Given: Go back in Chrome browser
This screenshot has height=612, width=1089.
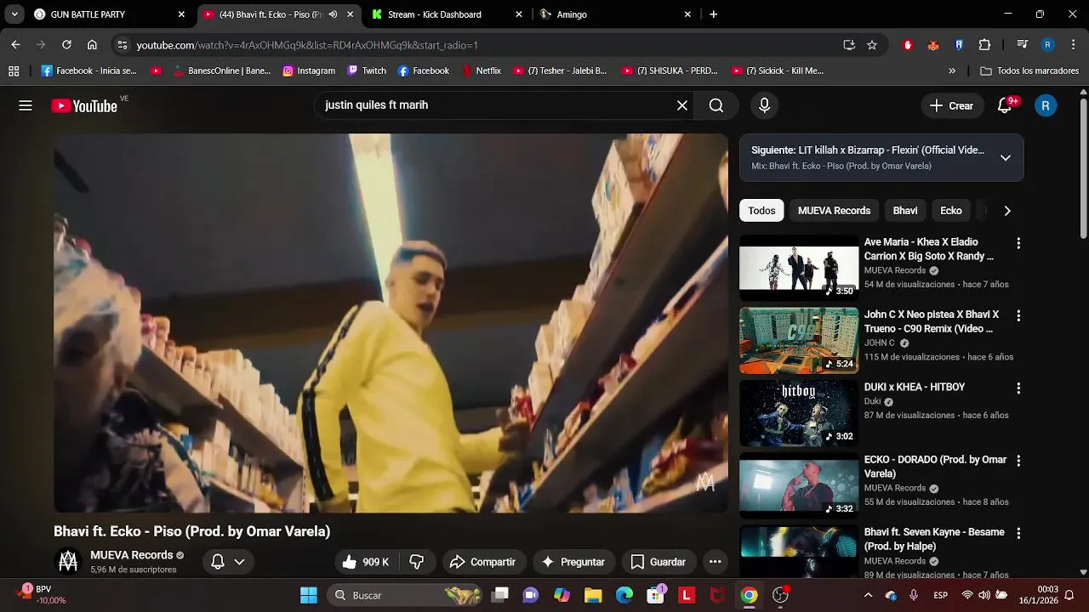Looking at the screenshot, I should [x=15, y=45].
